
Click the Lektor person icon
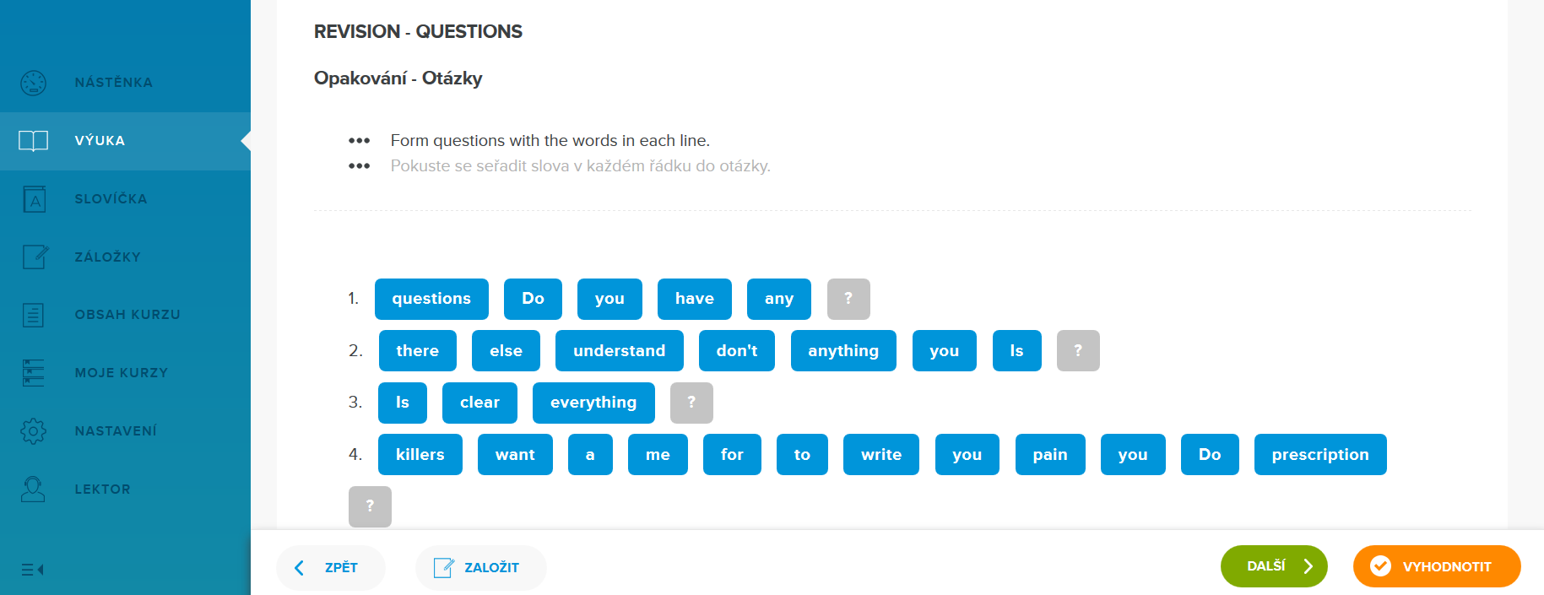pos(34,489)
